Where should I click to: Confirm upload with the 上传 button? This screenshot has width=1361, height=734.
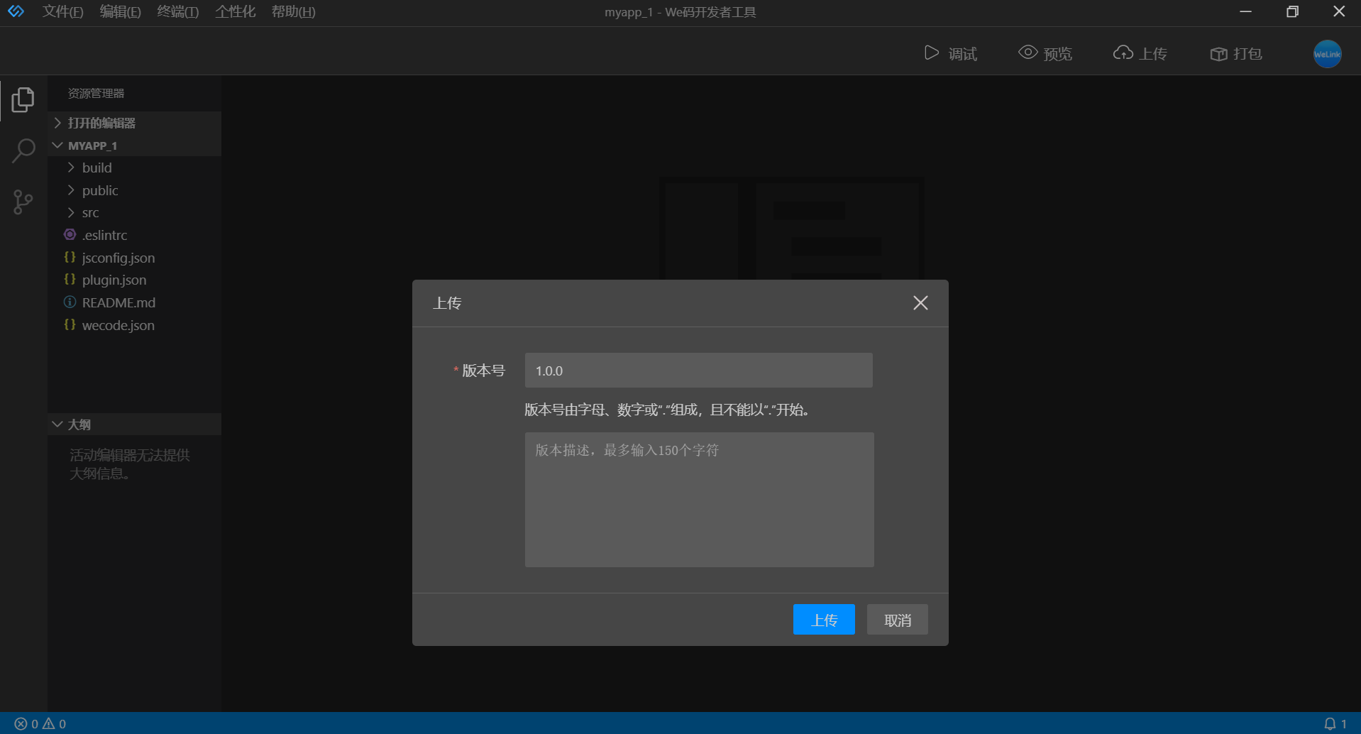[x=823, y=619]
